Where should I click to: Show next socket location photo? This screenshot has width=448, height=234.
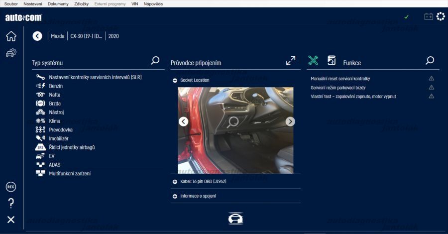pos(290,121)
